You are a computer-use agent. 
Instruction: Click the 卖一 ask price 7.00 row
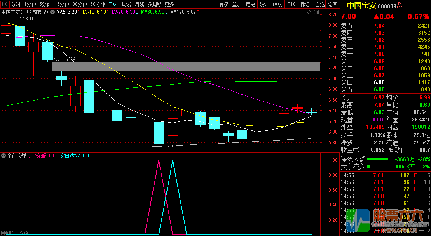pos(385,54)
